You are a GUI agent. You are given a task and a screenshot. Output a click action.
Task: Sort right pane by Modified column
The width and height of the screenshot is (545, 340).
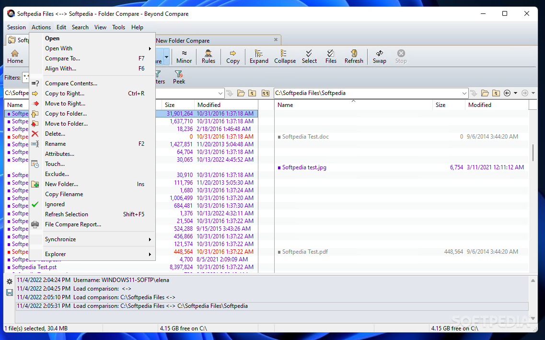[x=497, y=105]
